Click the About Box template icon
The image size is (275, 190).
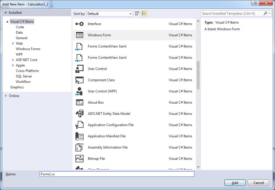pos(79,102)
